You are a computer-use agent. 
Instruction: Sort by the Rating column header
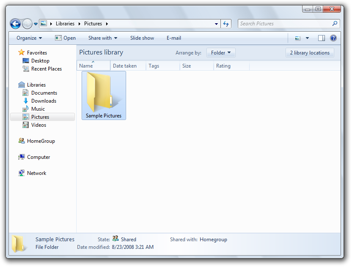point(231,65)
